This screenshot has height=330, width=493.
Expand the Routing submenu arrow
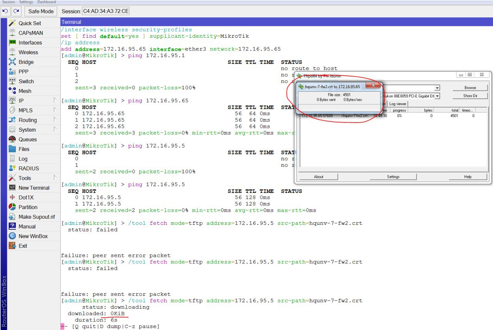[x=55, y=120]
